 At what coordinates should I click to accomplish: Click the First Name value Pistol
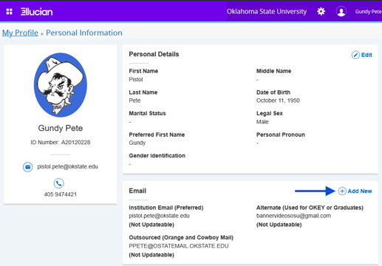(x=136, y=80)
